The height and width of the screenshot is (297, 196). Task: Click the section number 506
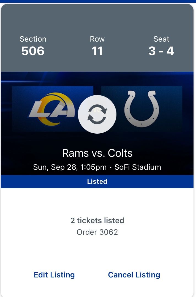click(x=33, y=51)
